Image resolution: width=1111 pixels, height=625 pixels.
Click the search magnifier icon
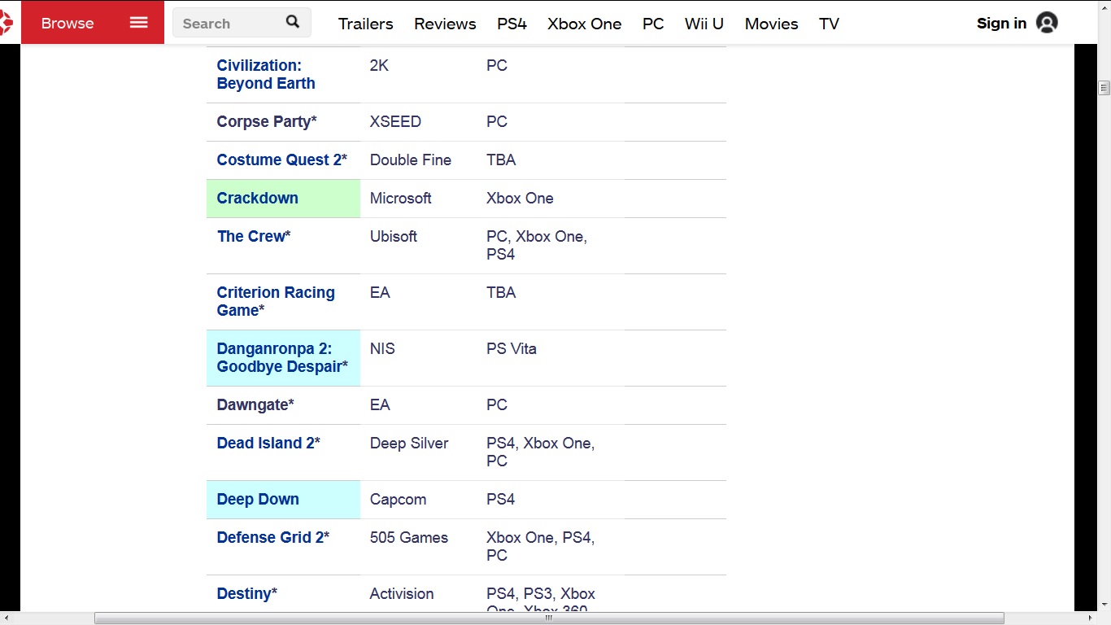click(293, 22)
